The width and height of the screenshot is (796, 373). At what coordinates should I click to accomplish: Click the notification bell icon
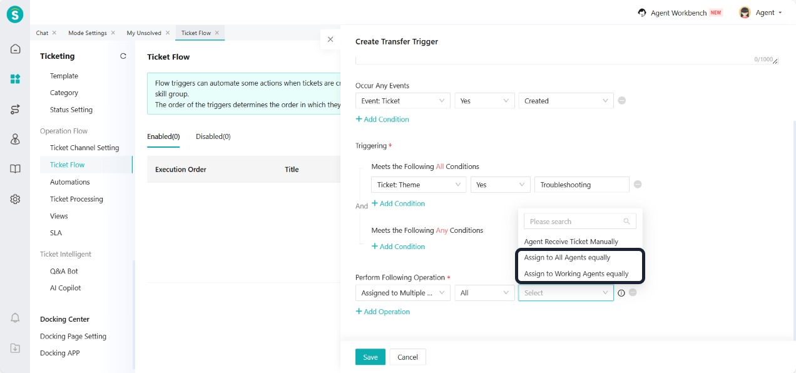click(x=15, y=318)
